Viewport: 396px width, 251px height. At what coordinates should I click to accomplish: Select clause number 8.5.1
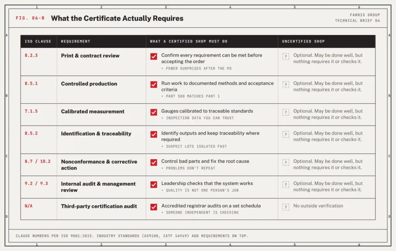pyautogui.click(x=31, y=83)
